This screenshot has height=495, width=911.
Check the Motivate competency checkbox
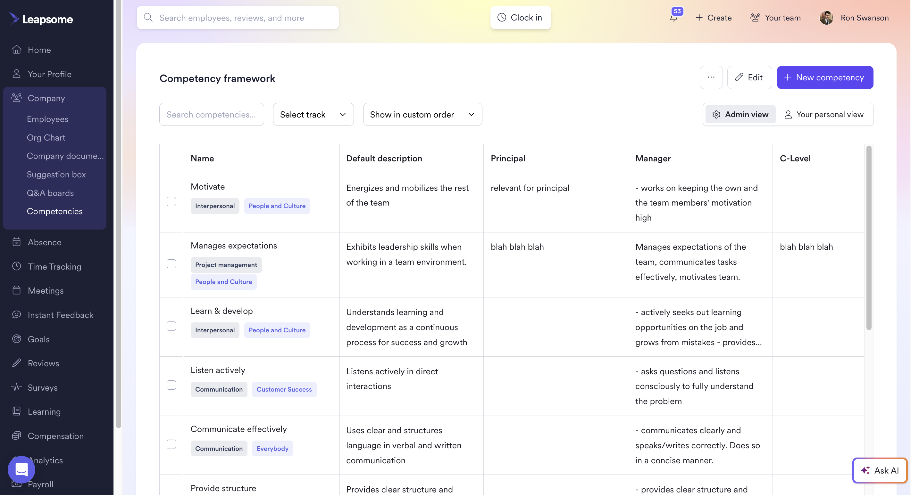tap(171, 201)
